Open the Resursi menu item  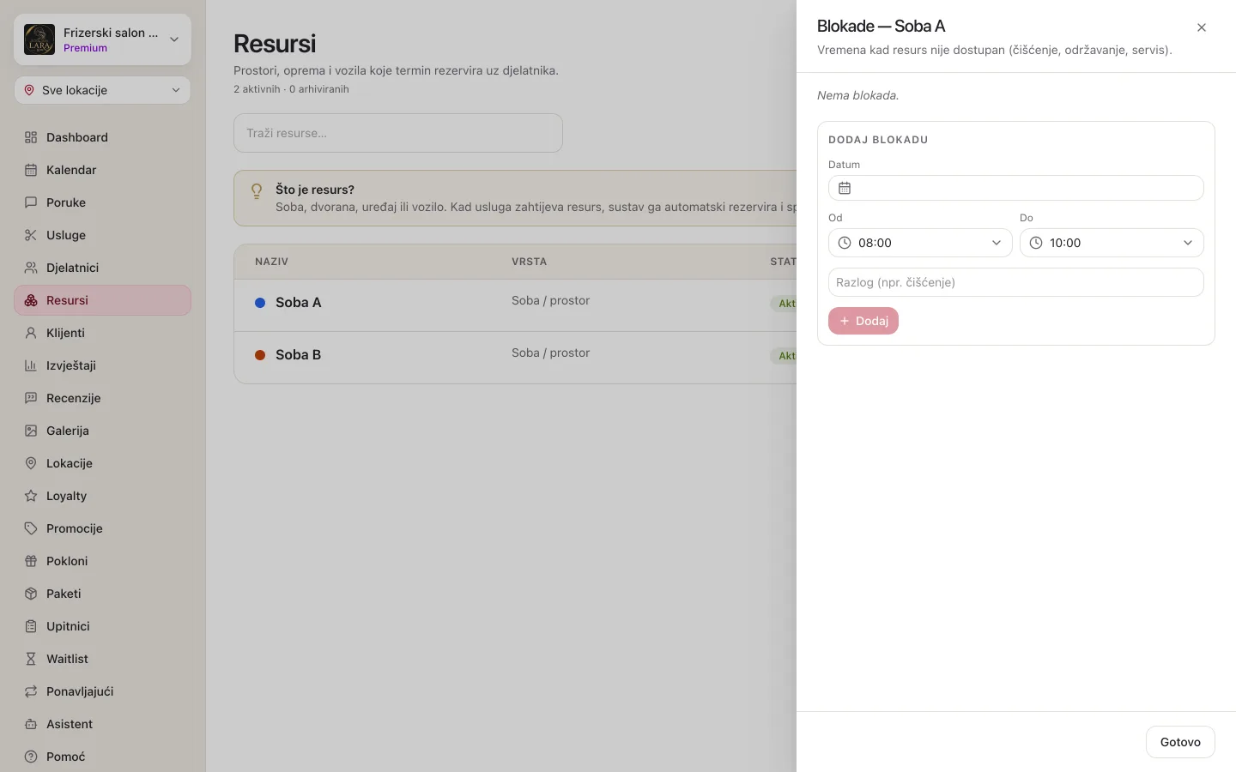[102, 300]
